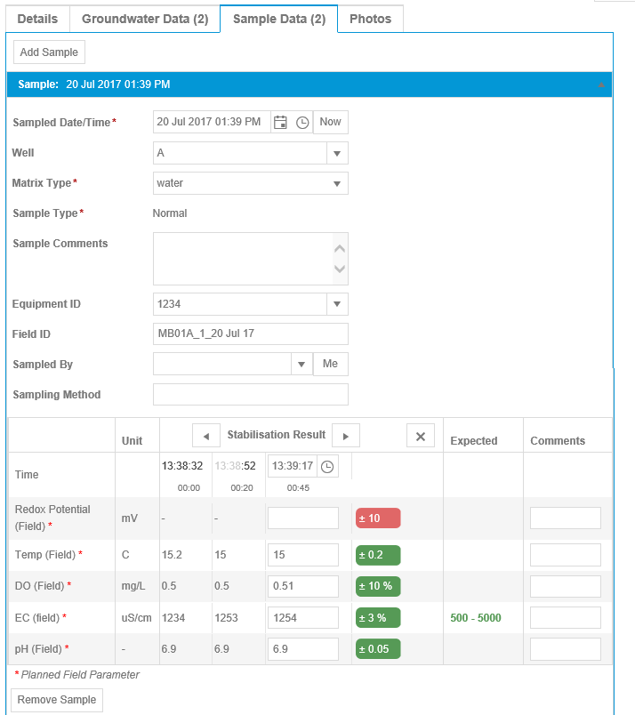This screenshot has height=715, width=635.
Task: Click pH (Field) comments field
Action: coord(566,649)
